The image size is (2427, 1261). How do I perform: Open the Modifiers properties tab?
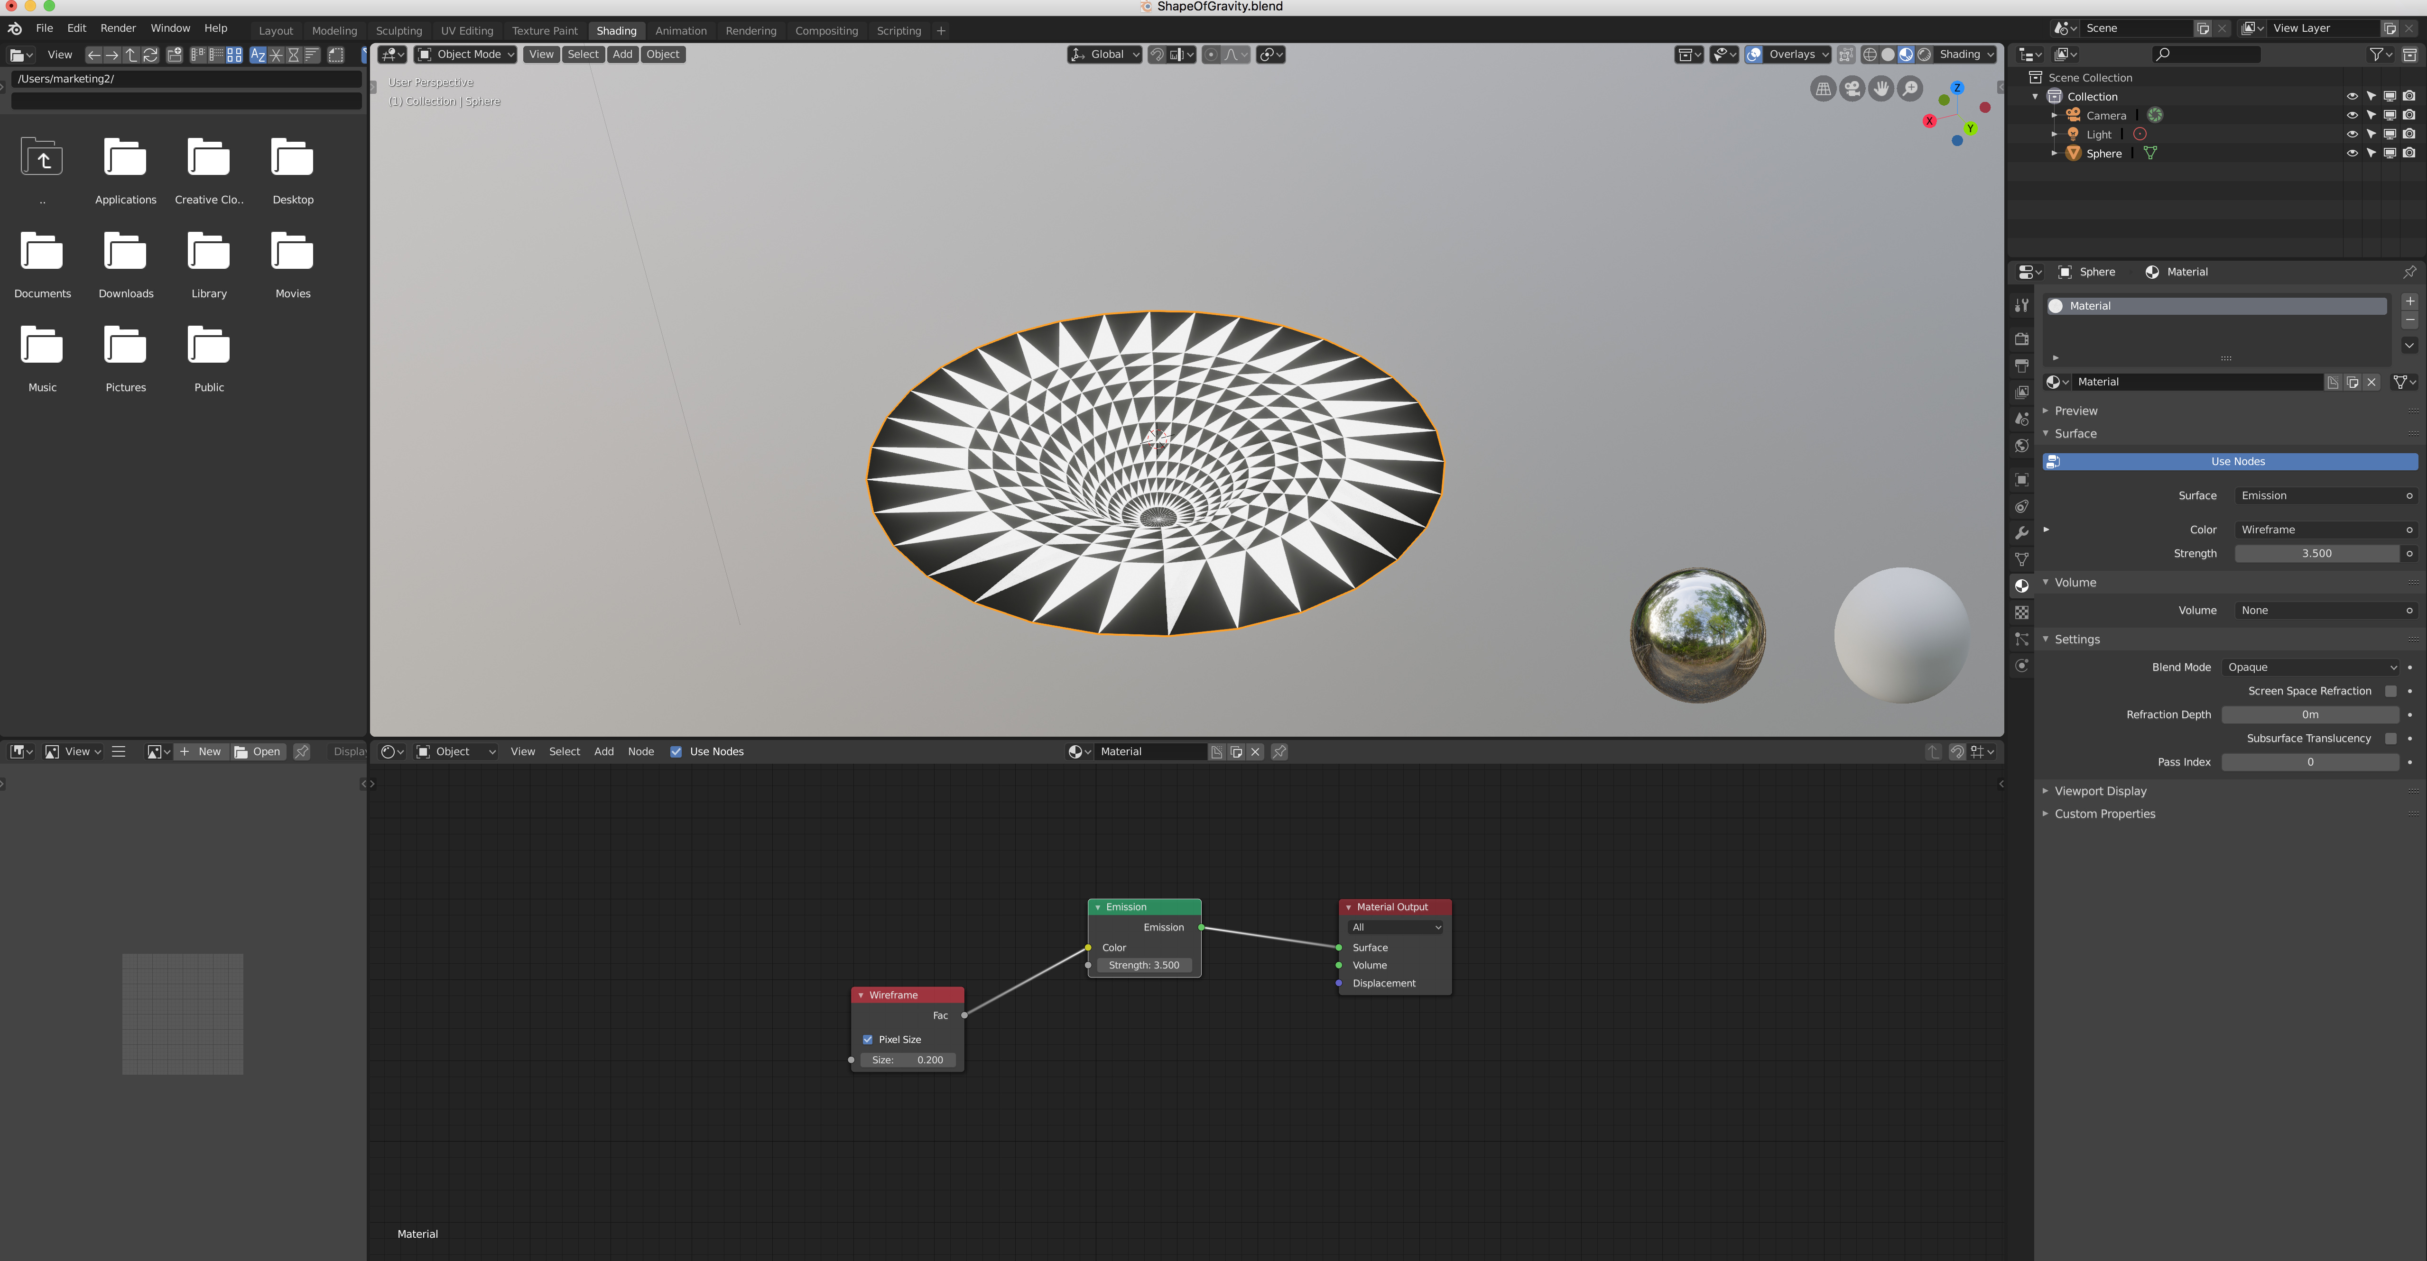pyautogui.click(x=2022, y=533)
